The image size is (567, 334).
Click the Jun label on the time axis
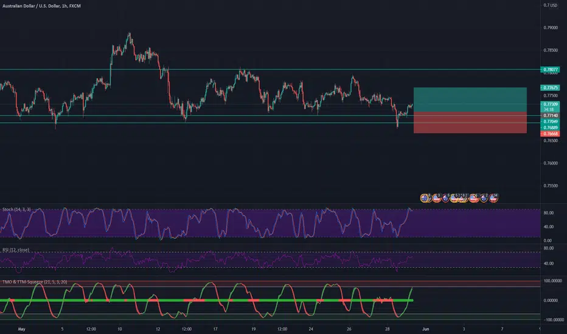(x=426, y=329)
